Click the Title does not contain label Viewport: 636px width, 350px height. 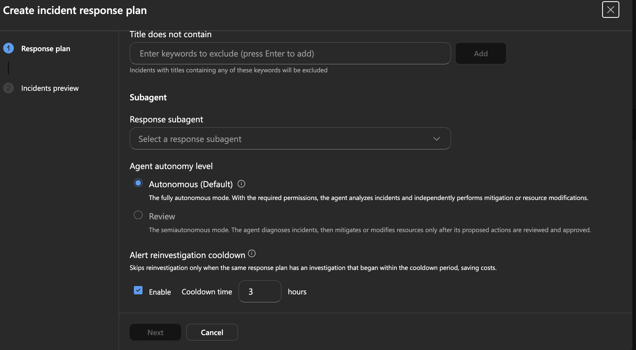(x=170, y=34)
